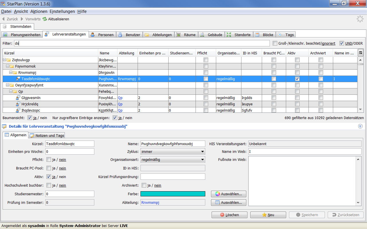
Task: Click the Ihqdevzopc course icon
Action: [18, 110]
